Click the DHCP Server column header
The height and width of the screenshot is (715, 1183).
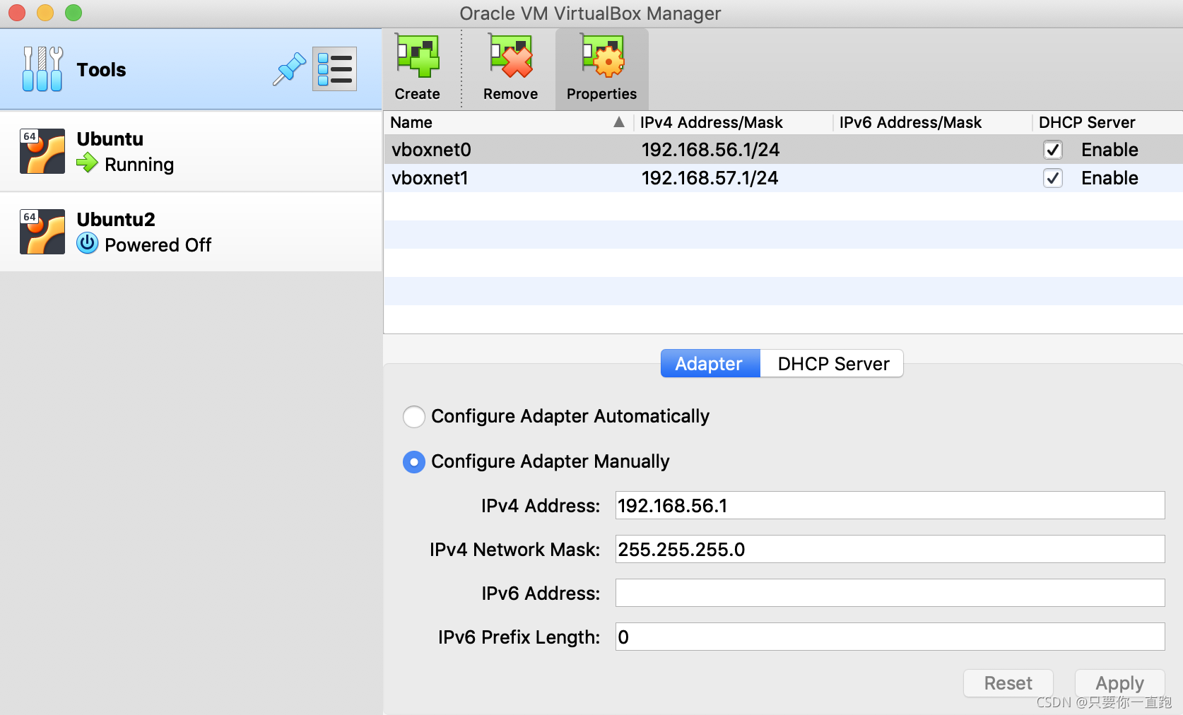(1087, 122)
